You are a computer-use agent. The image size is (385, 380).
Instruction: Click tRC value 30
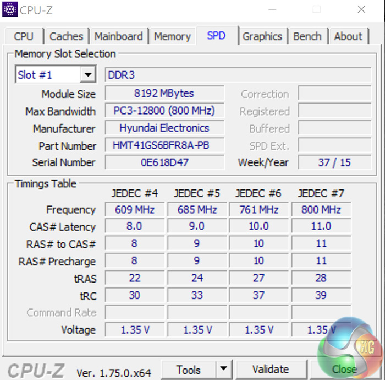pos(135,295)
